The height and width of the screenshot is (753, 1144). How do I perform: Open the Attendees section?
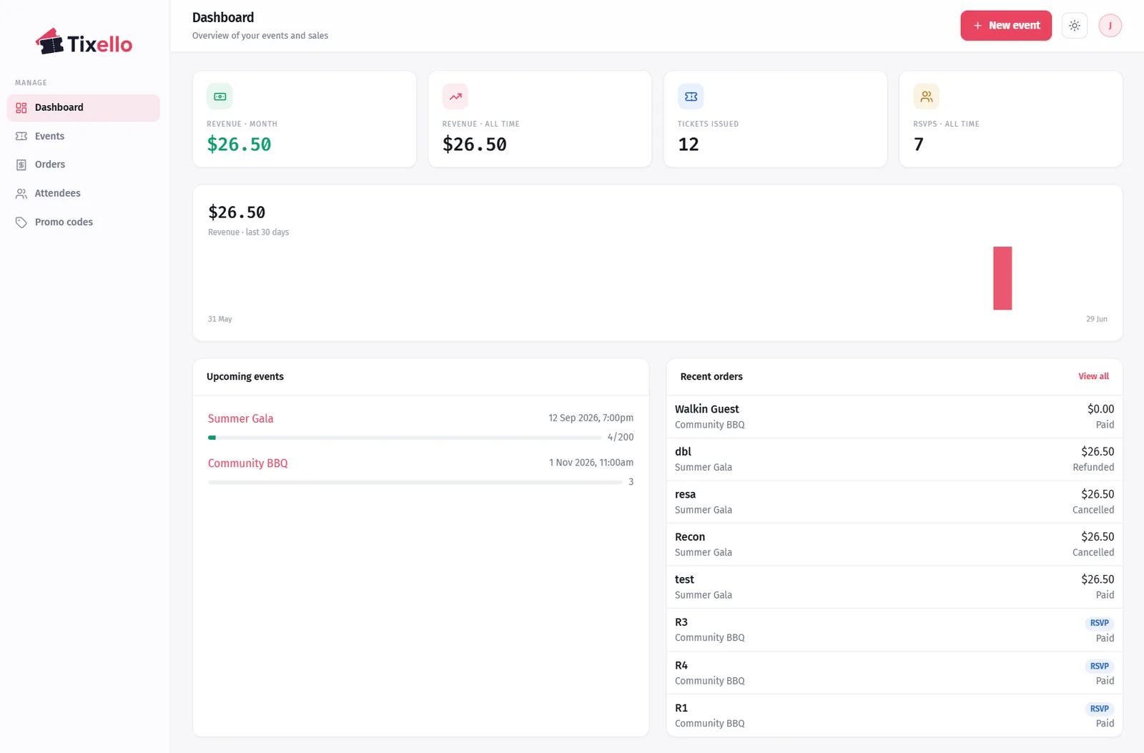[84, 193]
